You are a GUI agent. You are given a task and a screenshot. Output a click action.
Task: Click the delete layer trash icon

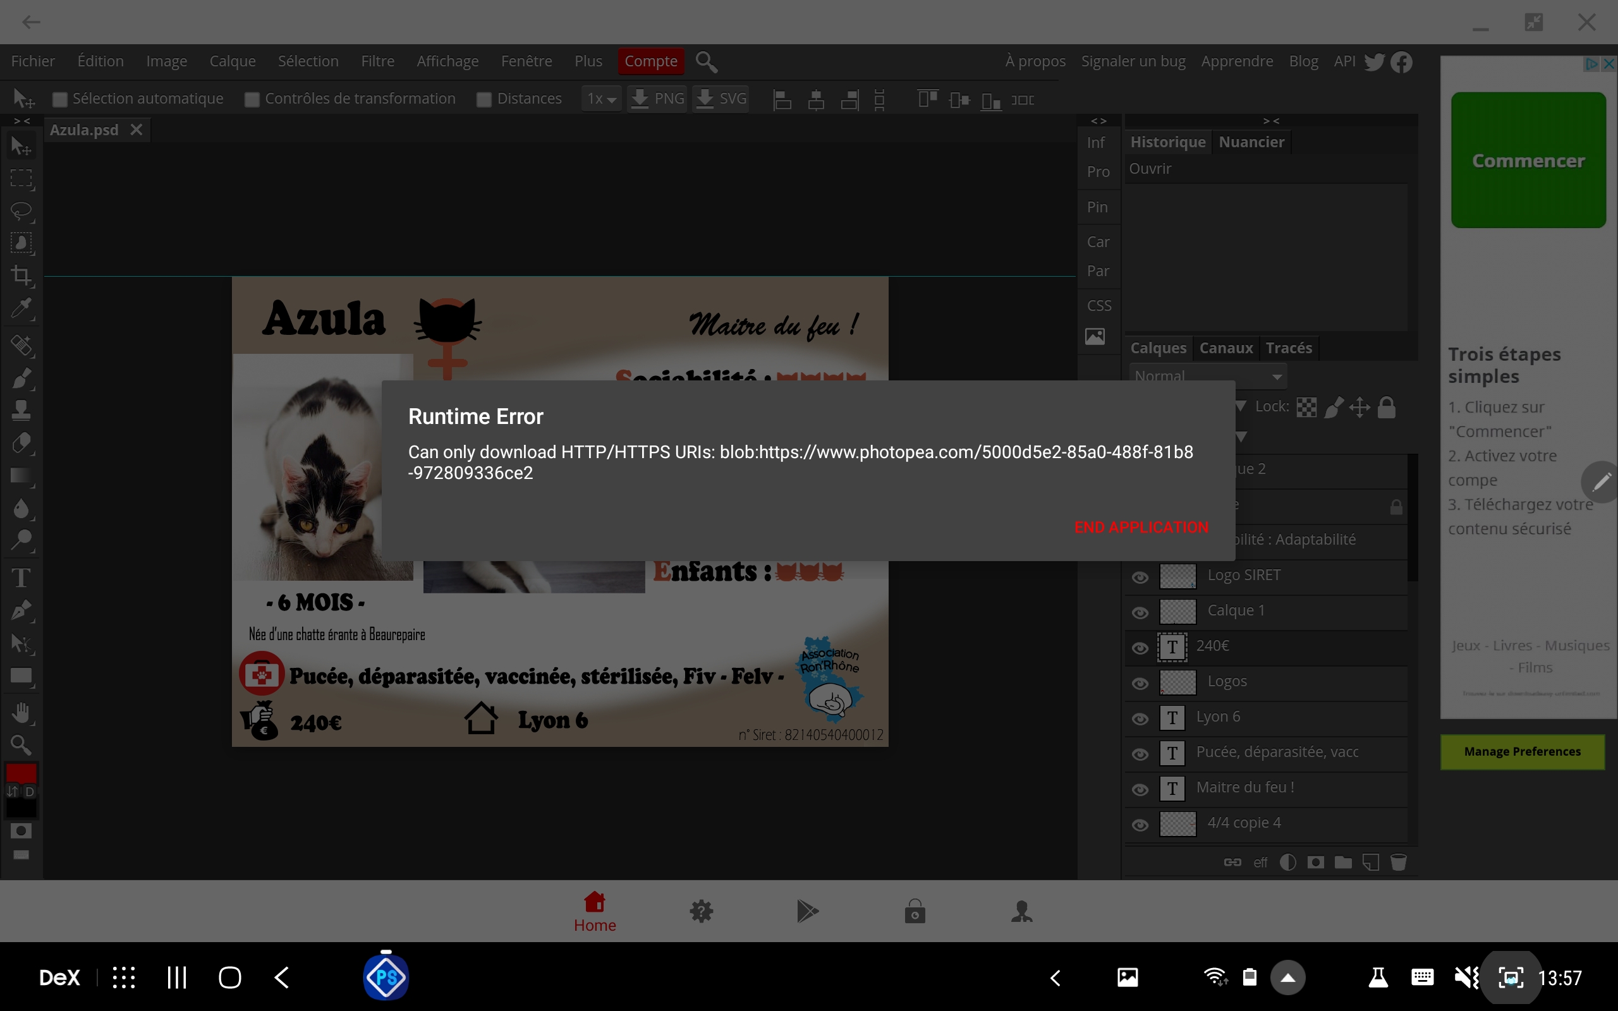[1398, 862]
